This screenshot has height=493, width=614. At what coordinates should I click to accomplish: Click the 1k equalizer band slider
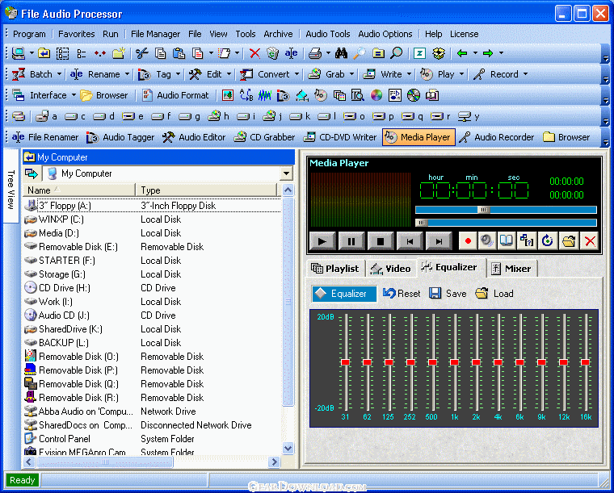[454, 362]
